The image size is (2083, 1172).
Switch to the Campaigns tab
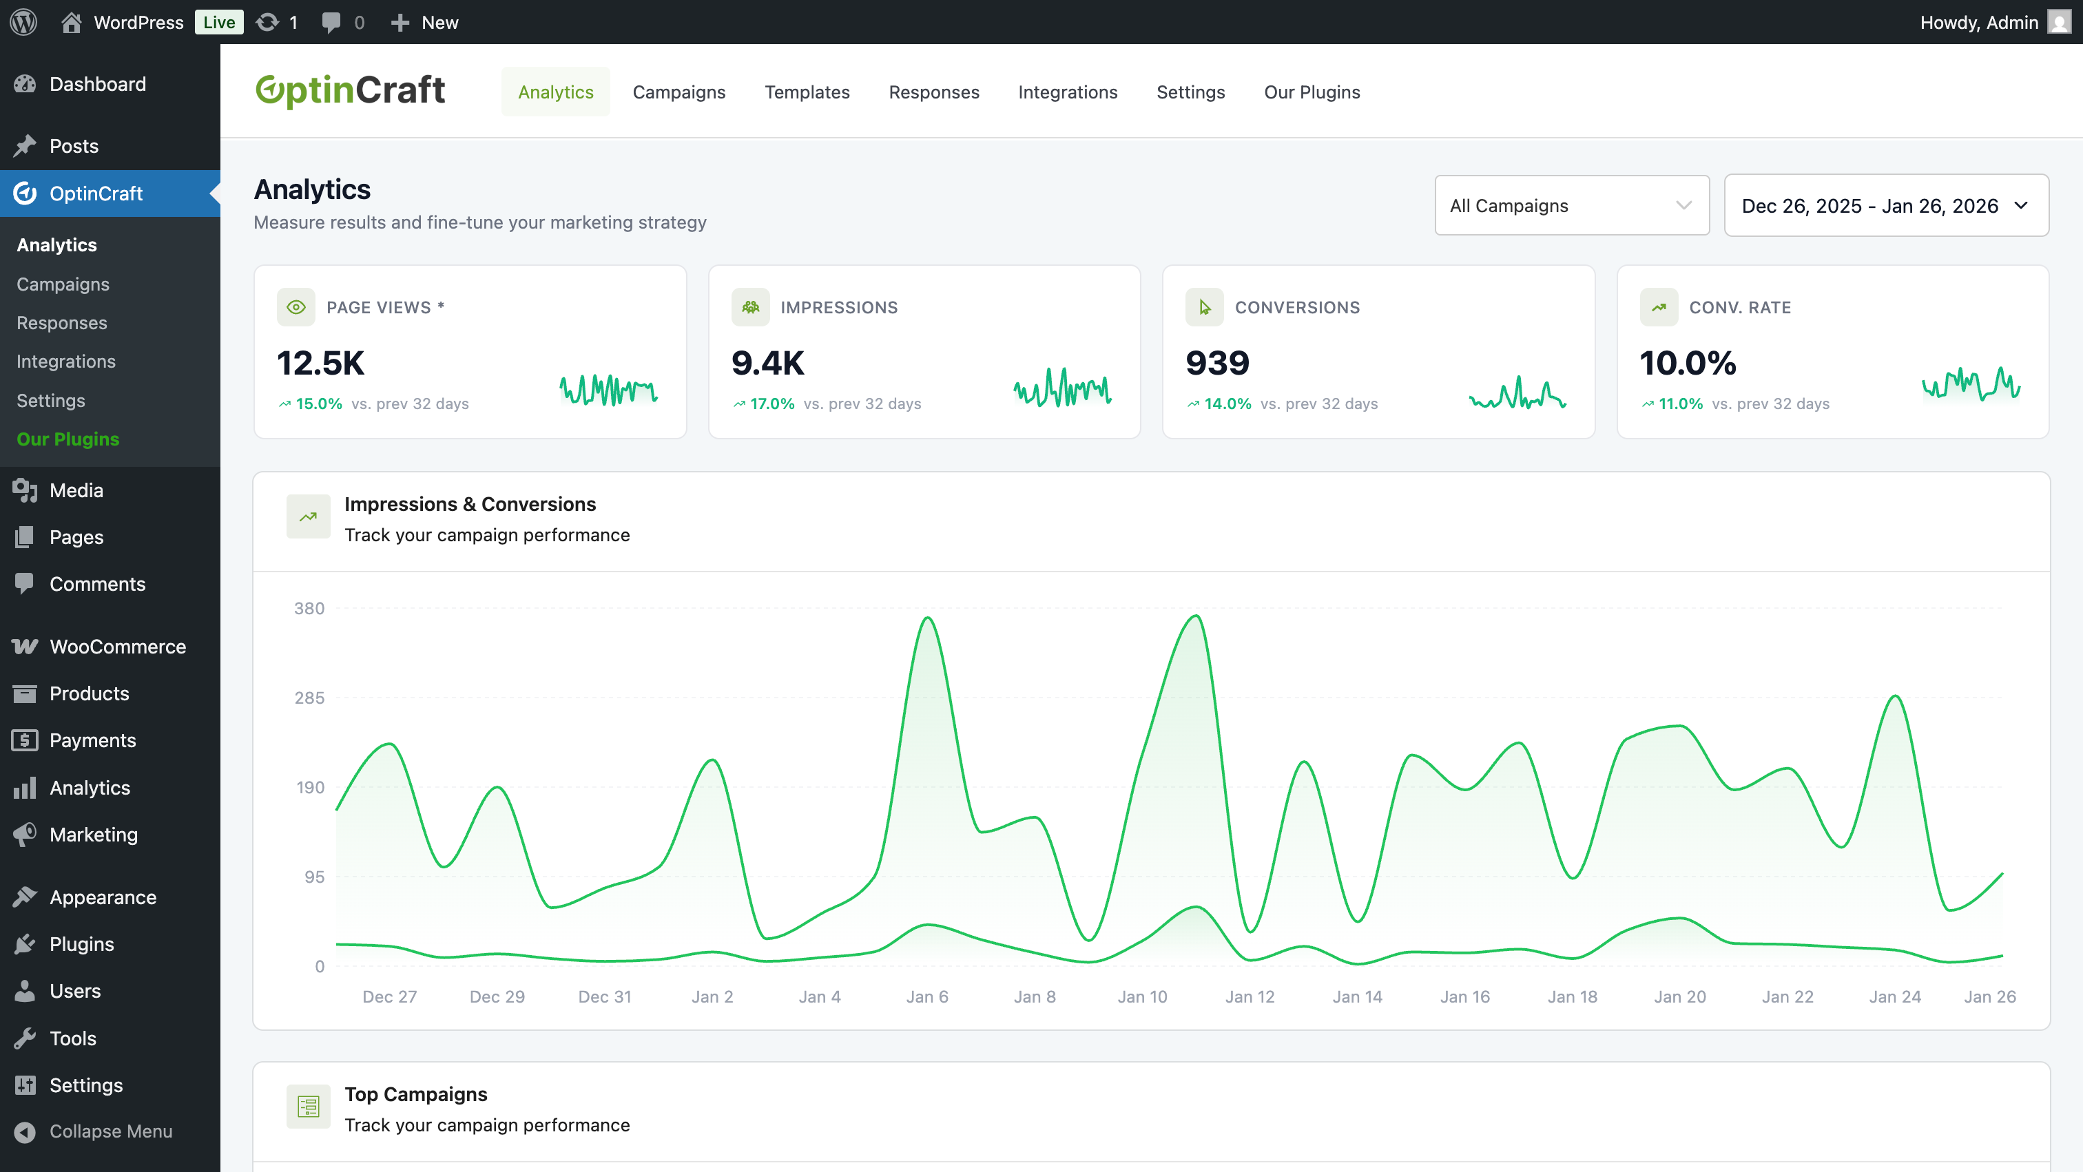(678, 92)
